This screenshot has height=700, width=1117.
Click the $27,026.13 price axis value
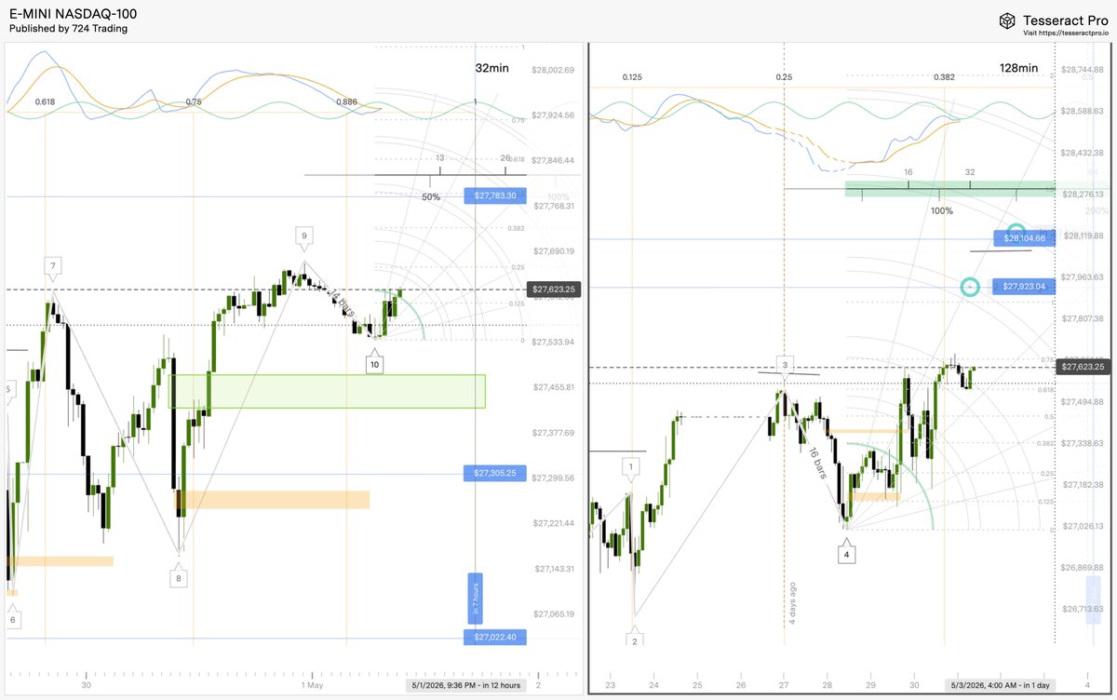click(1083, 526)
